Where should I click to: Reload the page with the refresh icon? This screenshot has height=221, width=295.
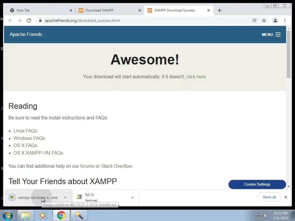pyautogui.click(x=29, y=20)
